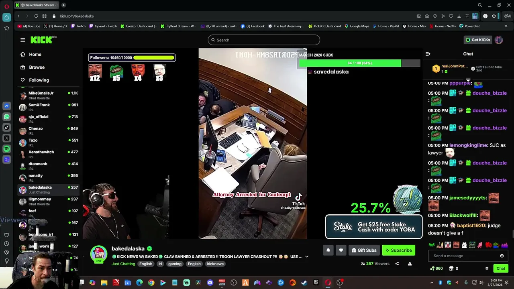Show more bookmarks with the chevron
The height and width of the screenshot is (289, 514).
(506, 26)
